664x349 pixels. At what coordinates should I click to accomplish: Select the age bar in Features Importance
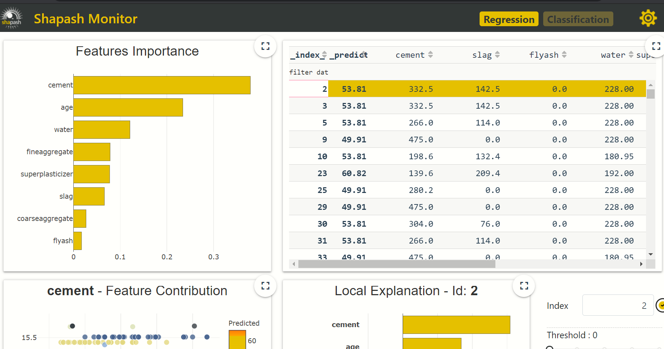click(x=128, y=107)
